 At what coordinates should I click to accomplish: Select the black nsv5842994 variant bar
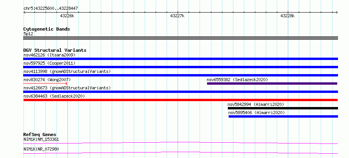[x=283, y=108]
